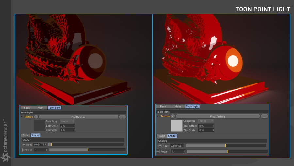Click the Blur Offset stepper in right panel
Viewport: 294px width, 166px height.
(213, 126)
